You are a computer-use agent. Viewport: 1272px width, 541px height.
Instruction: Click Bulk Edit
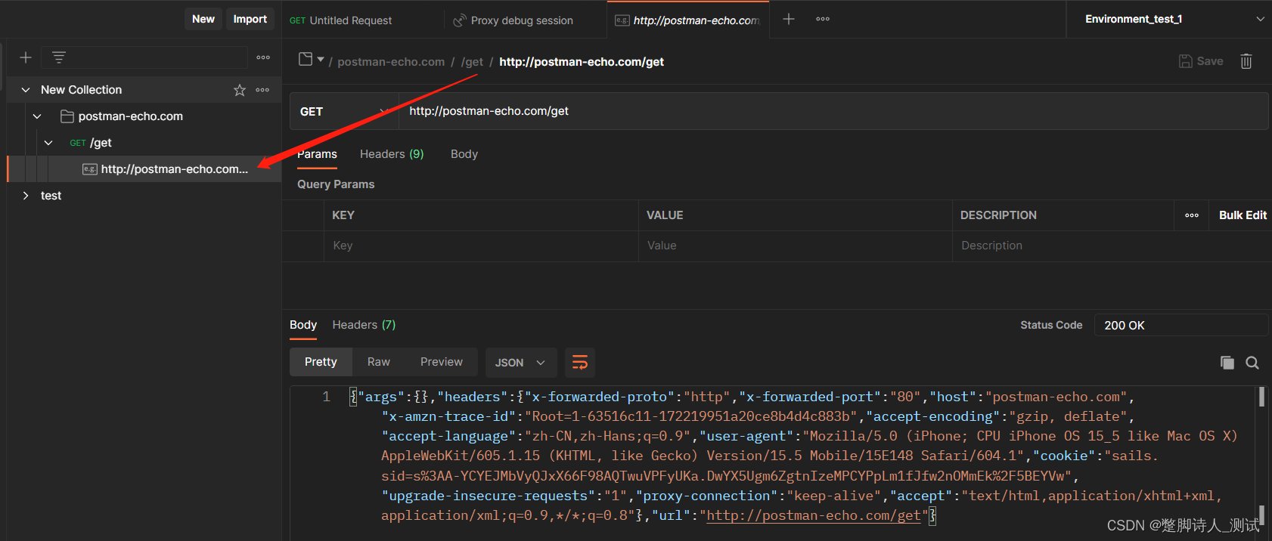[1243, 215]
